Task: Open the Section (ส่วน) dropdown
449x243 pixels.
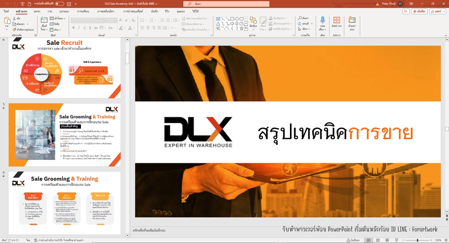Action: coord(56,29)
